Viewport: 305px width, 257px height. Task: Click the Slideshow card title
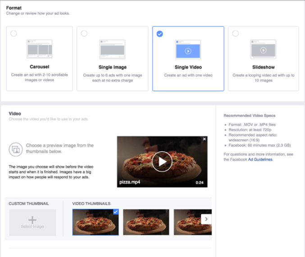264,67
